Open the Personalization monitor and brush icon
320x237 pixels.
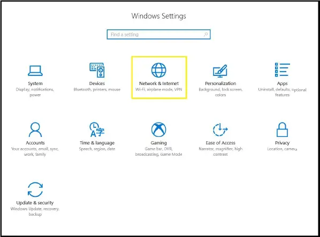click(x=220, y=71)
